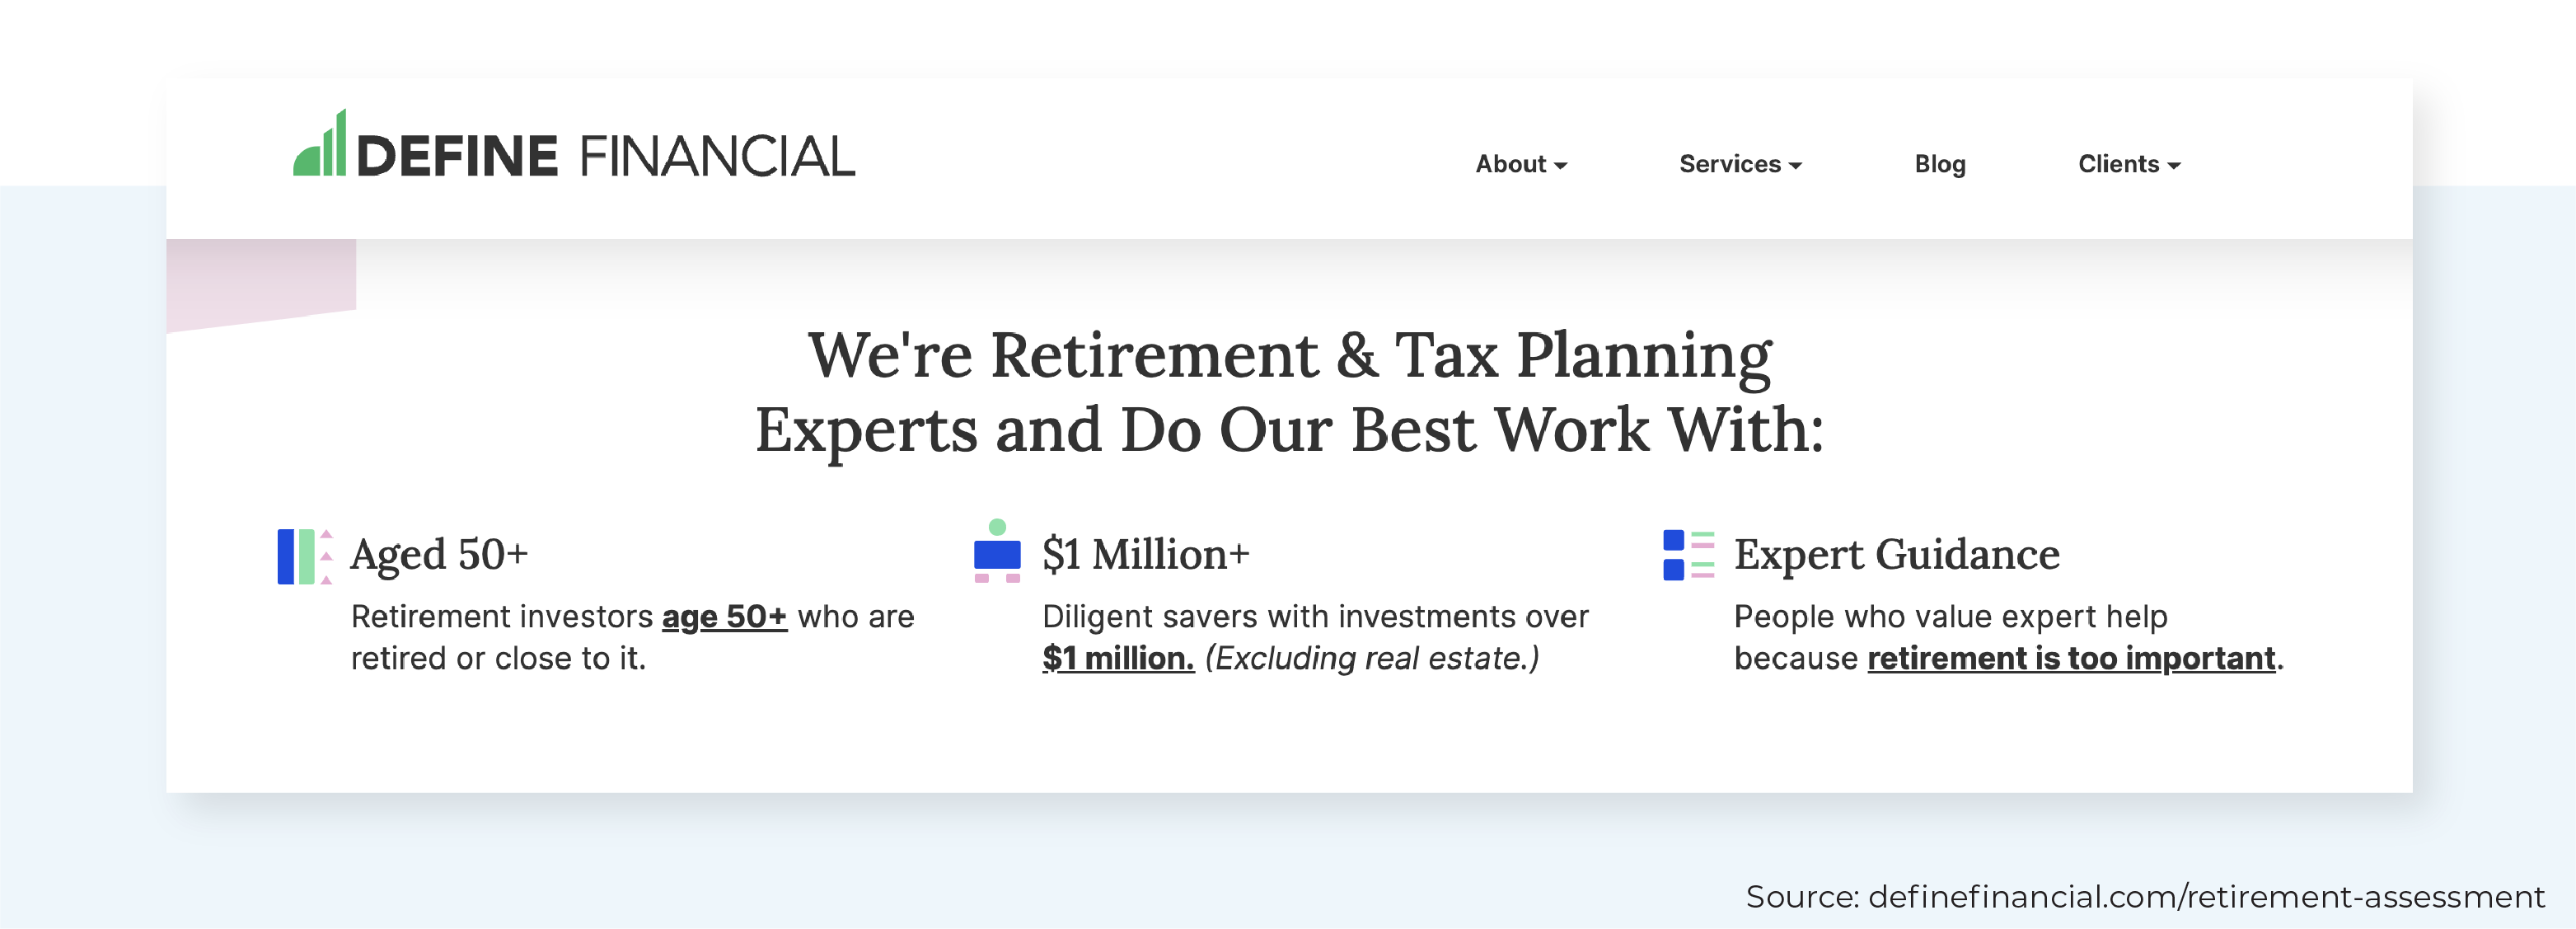Click the Expert Guidance list icon

point(1689,555)
